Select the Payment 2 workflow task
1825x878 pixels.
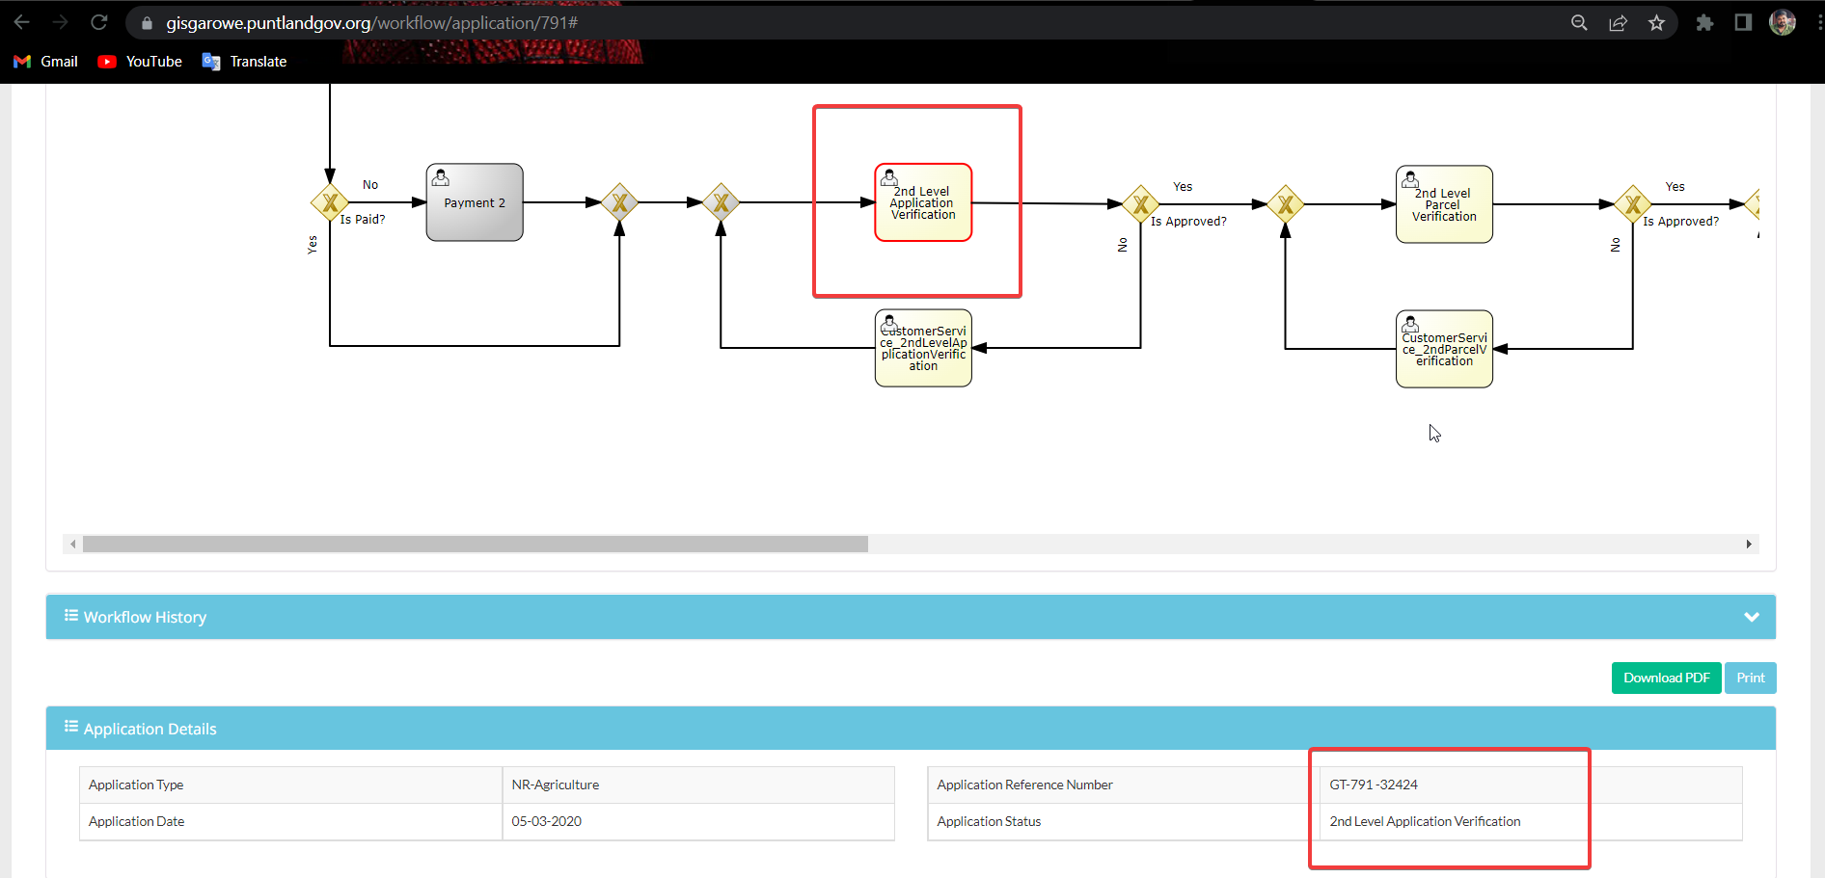[x=475, y=202]
